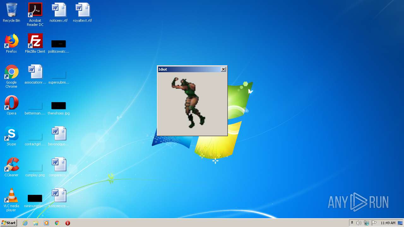Open Internet Explorer from taskbar
404x227 pixels.
click(x=25, y=223)
